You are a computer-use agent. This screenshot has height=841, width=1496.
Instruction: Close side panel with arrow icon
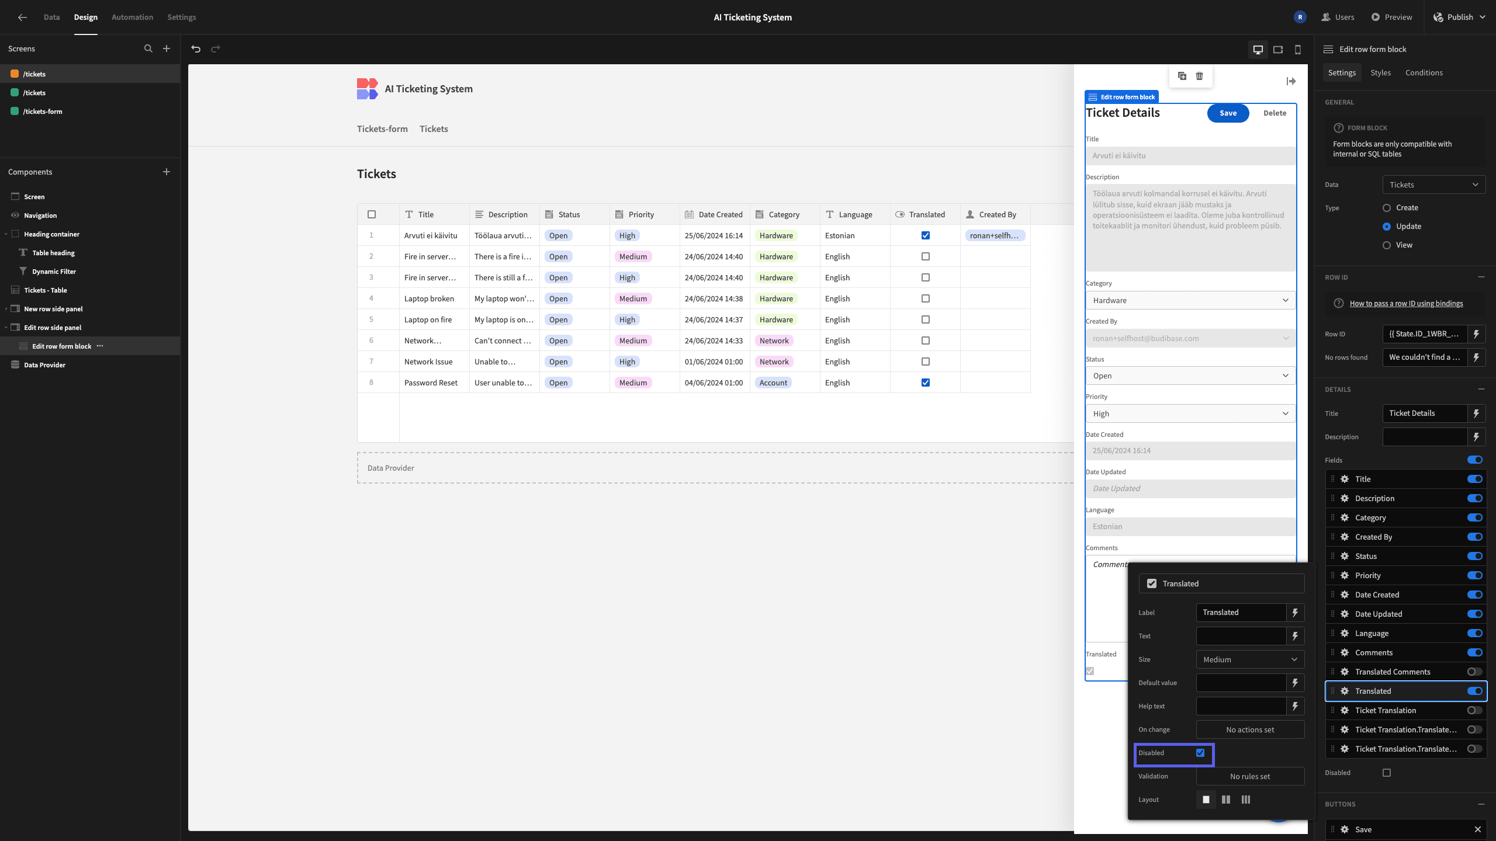click(x=1291, y=81)
